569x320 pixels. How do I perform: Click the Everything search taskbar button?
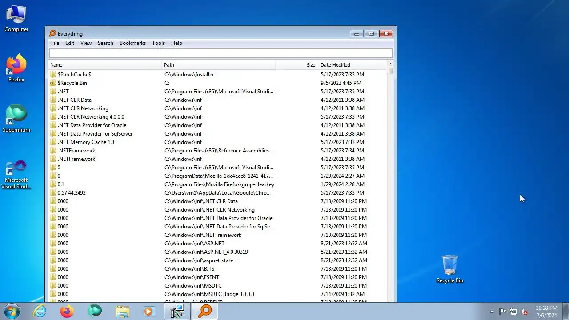click(205, 311)
